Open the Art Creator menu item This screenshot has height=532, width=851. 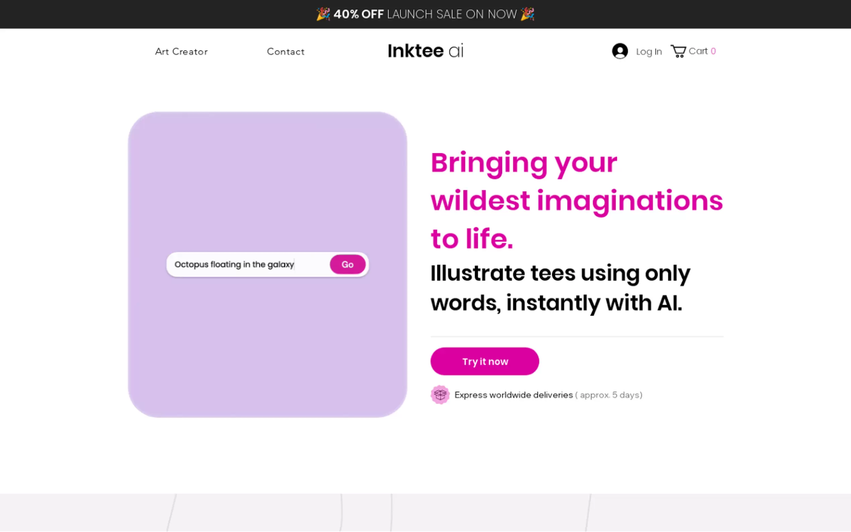click(x=181, y=52)
